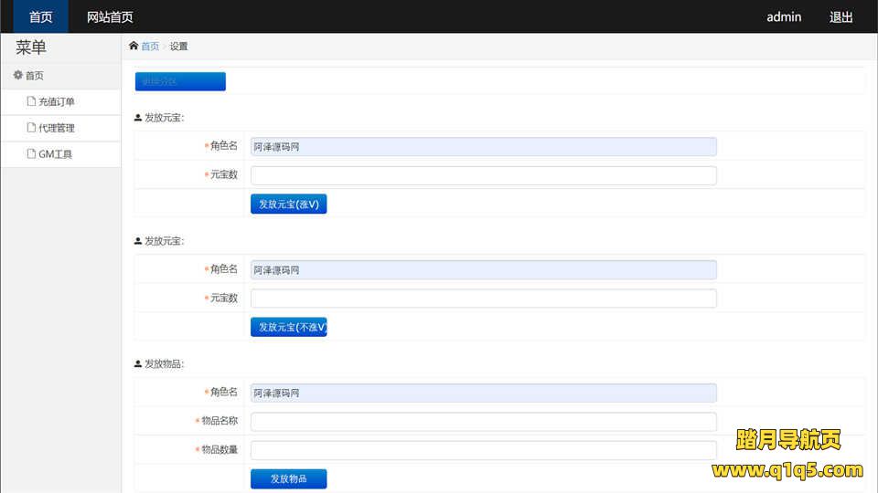
Task: Click the gear icon beside 首页 in sidebar
Action: [x=17, y=76]
